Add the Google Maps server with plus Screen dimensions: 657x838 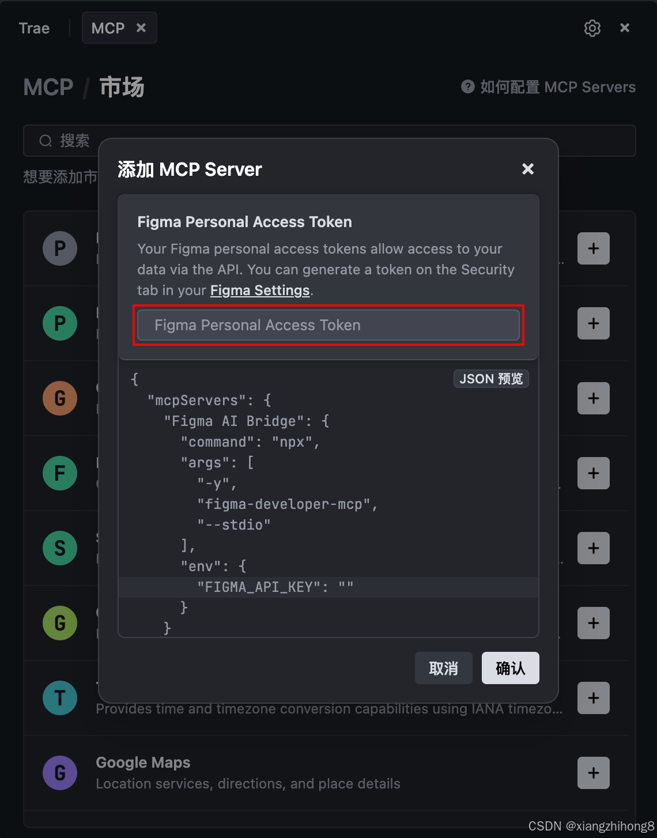tap(593, 773)
